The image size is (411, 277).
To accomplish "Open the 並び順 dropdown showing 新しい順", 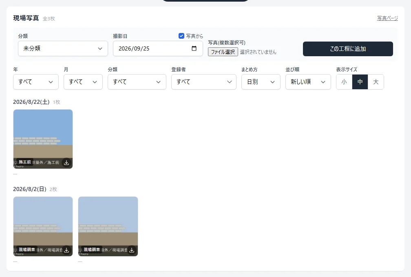I will (308, 82).
